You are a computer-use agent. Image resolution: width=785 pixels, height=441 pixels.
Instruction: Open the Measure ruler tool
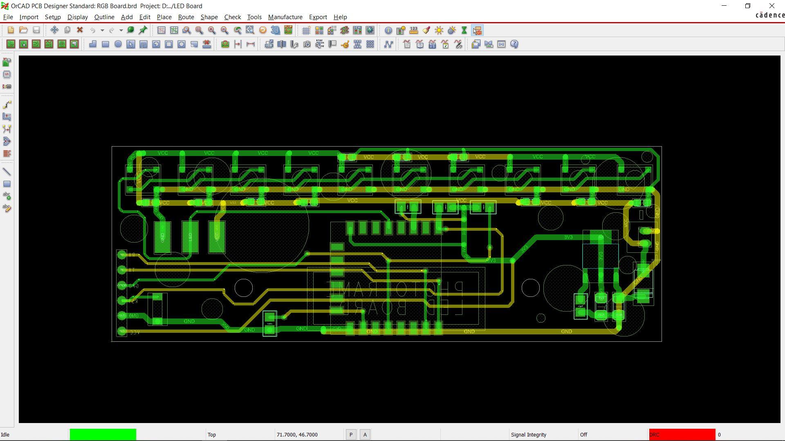413,30
